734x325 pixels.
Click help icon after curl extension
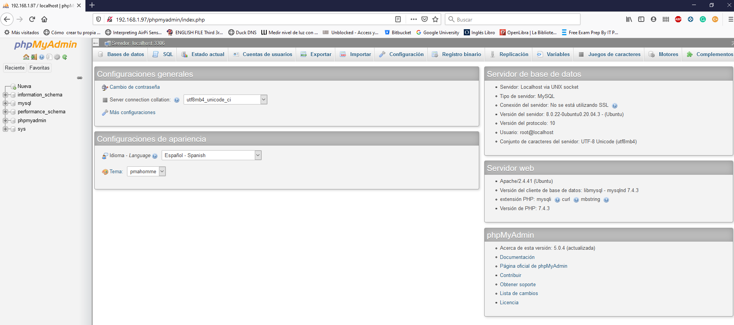576,200
